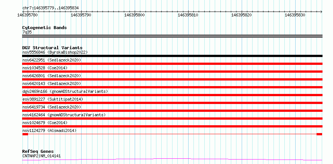Viewport: 333px width, 164px height.
Task: Select the gray 7q35 cytogenetic band bar
Action: pos(172,36)
